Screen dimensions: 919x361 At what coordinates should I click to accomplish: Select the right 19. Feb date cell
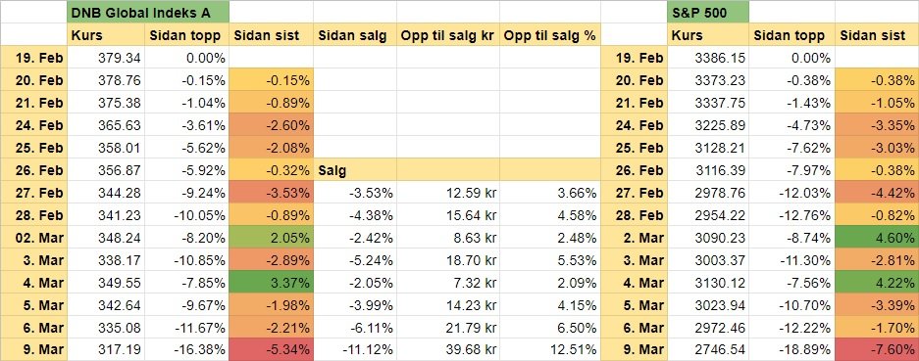634,58
